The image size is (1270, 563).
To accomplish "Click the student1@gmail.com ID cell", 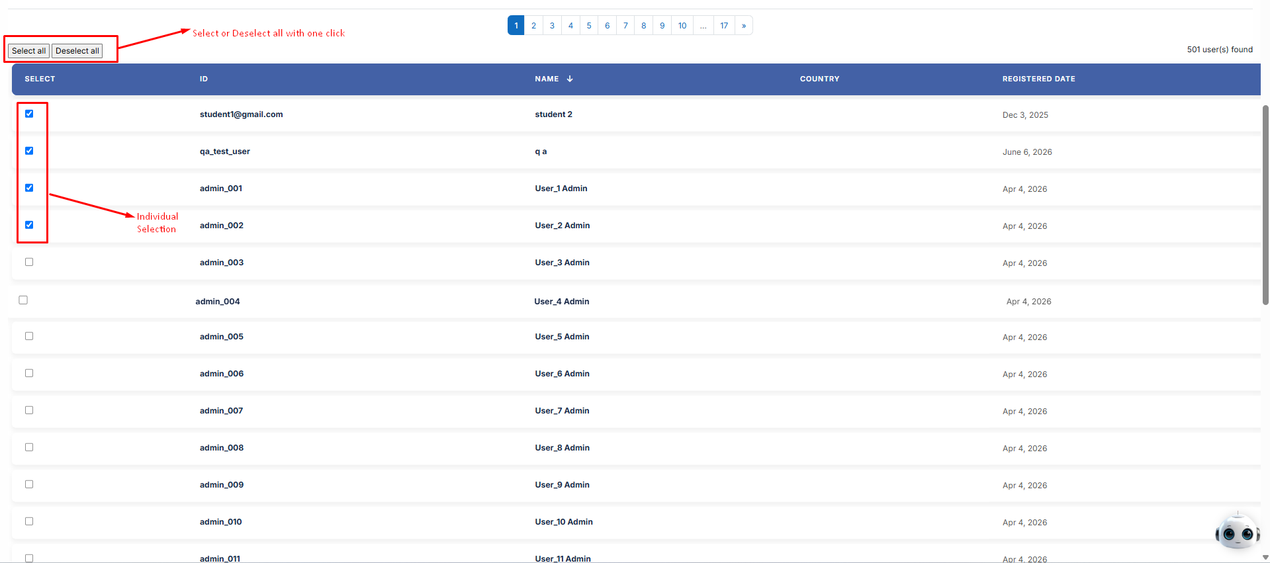I will (x=242, y=114).
